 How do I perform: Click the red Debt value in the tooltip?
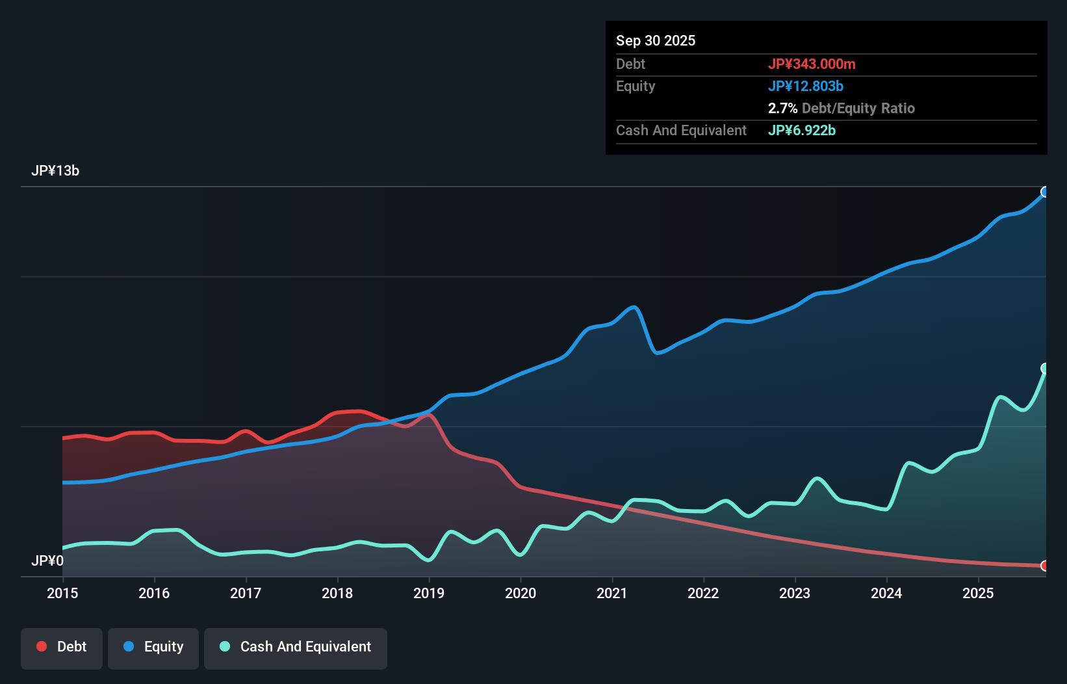coord(812,64)
